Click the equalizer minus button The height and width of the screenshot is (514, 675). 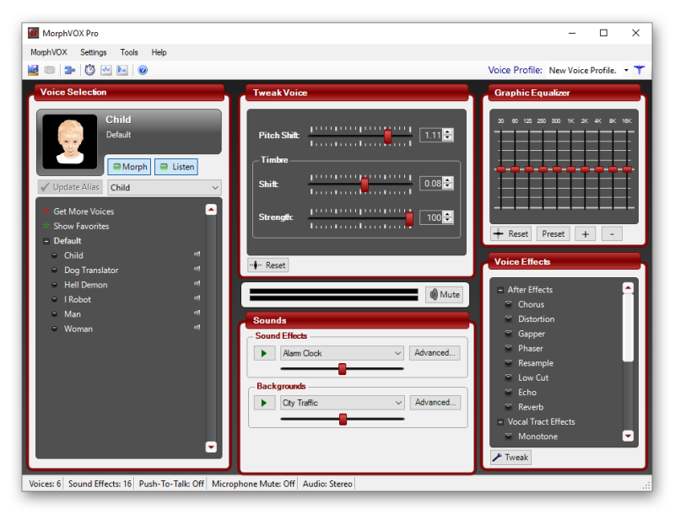[x=612, y=233]
